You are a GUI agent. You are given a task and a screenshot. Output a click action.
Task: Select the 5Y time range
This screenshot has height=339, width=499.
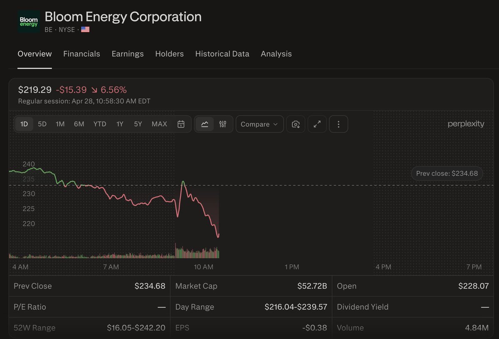pos(138,124)
